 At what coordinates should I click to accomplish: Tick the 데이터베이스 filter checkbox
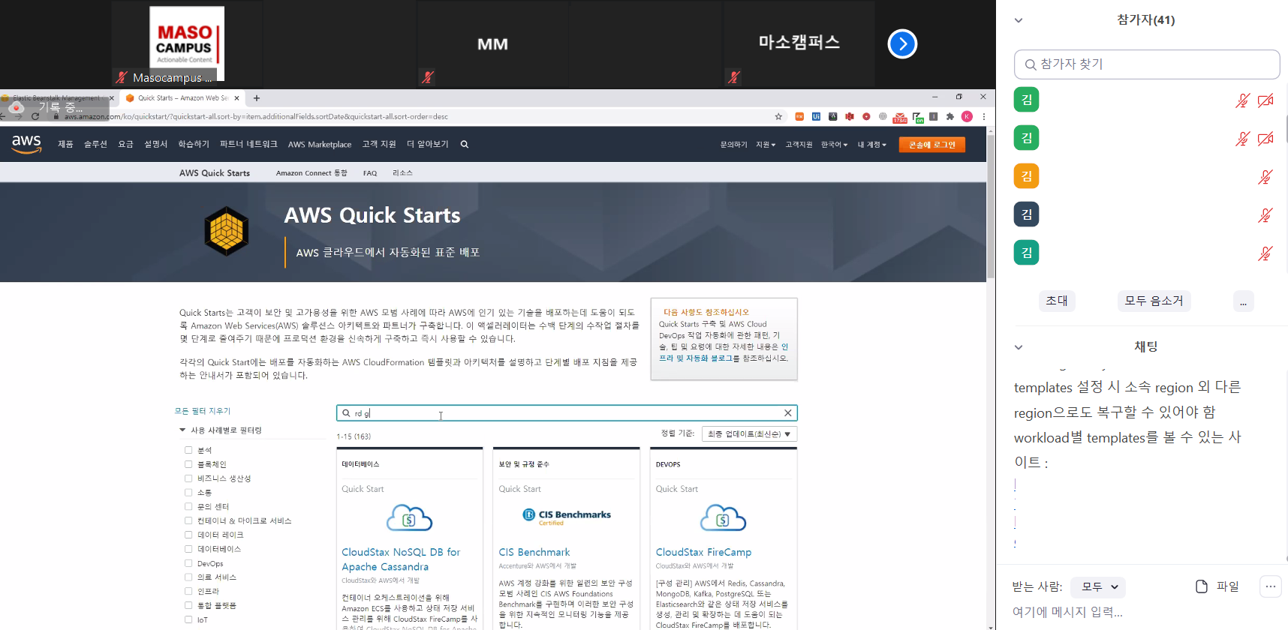(188, 549)
